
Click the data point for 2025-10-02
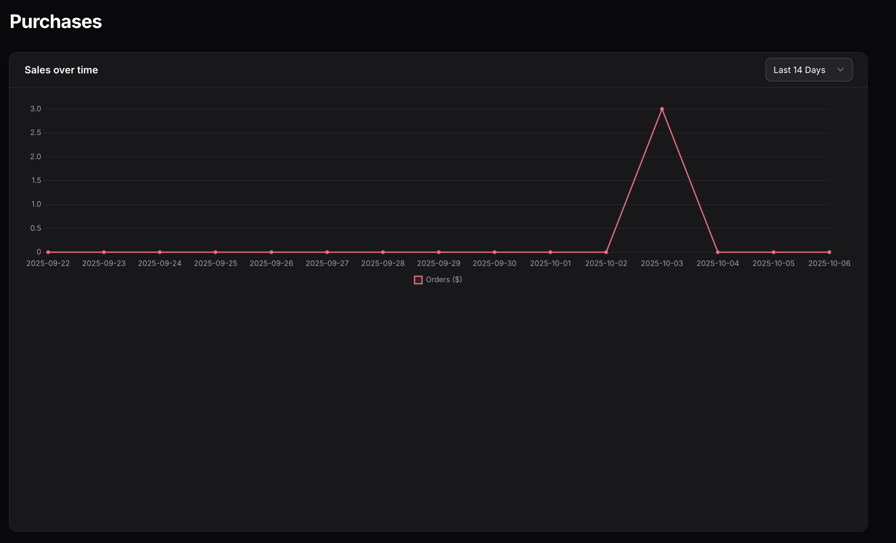coord(606,252)
